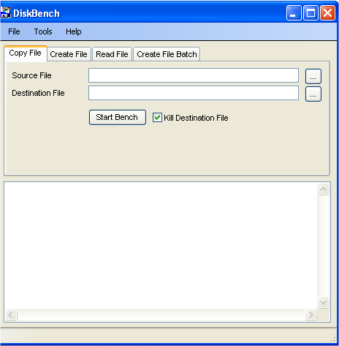Switch to the Create File tab
Screen dimensions: 339x346
pyautogui.click(x=69, y=54)
